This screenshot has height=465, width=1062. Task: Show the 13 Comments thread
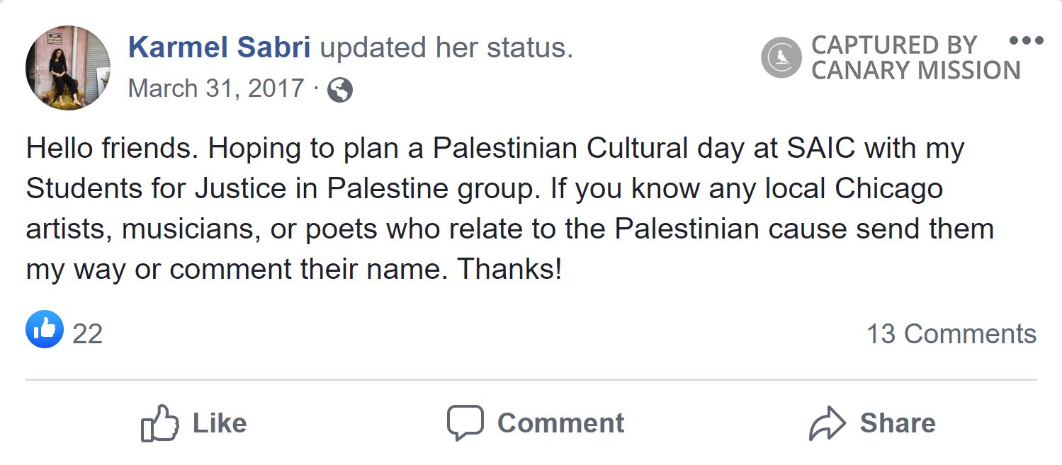coord(951,334)
